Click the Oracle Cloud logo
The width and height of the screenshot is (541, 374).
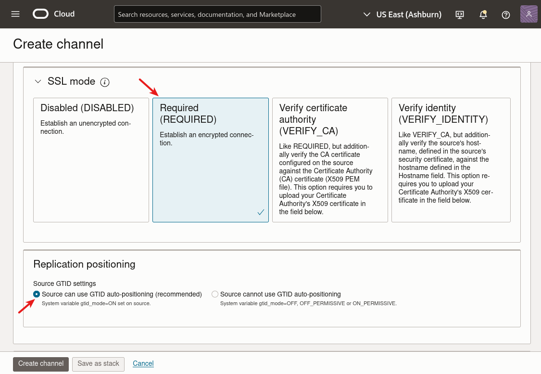41,14
